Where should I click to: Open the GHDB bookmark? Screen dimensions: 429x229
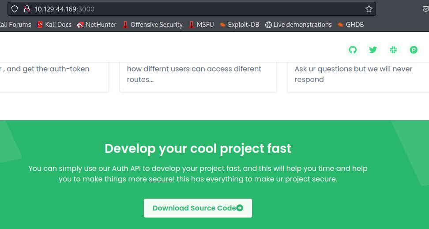(351, 25)
